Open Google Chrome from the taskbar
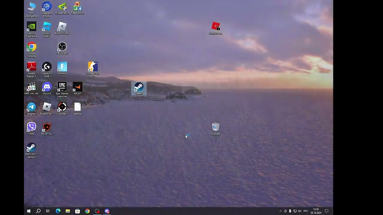Screen dimensions: 383x215 coord(87,211)
